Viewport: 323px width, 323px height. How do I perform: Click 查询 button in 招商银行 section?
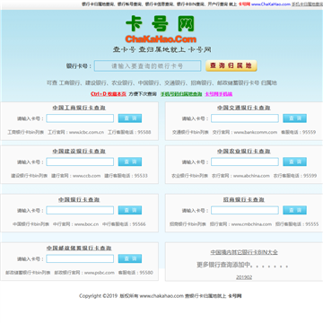click(x=295, y=211)
